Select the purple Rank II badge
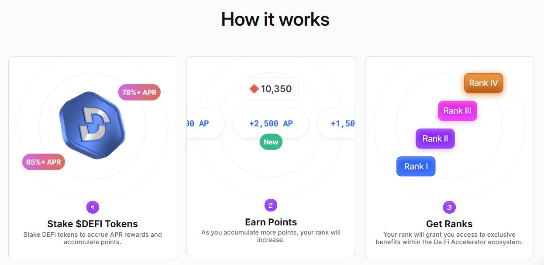The height and width of the screenshot is (265, 544). pos(435,139)
